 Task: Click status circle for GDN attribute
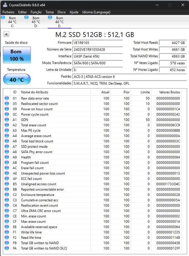7,119
